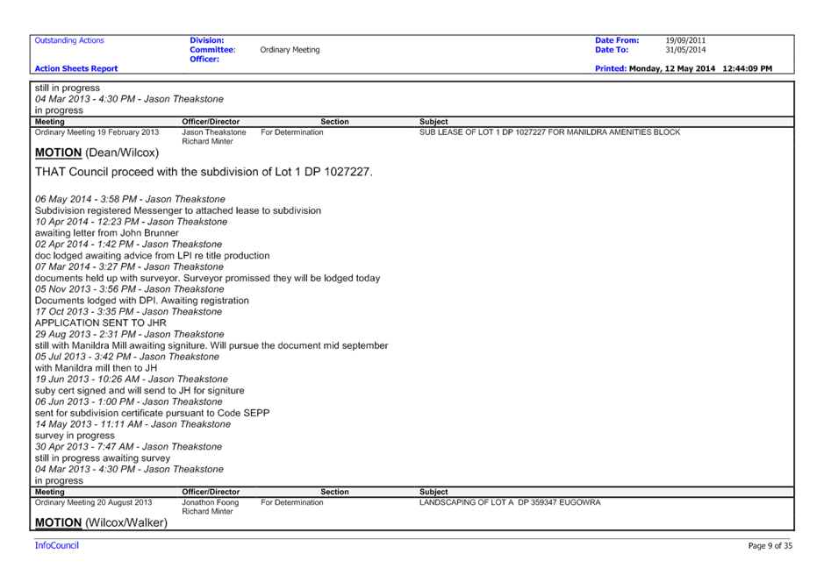Click the 14 May 2013 - 11:11 AM entry
Screen dimensions: 824x582
pyautogui.click(x=133, y=424)
